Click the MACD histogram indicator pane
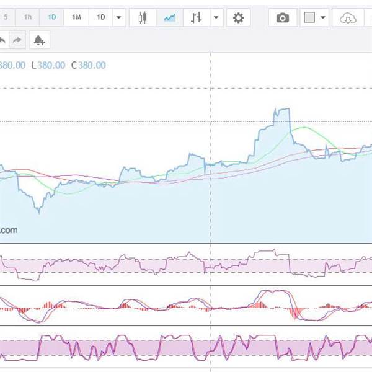The image size is (372, 372). pyautogui.click(x=186, y=306)
